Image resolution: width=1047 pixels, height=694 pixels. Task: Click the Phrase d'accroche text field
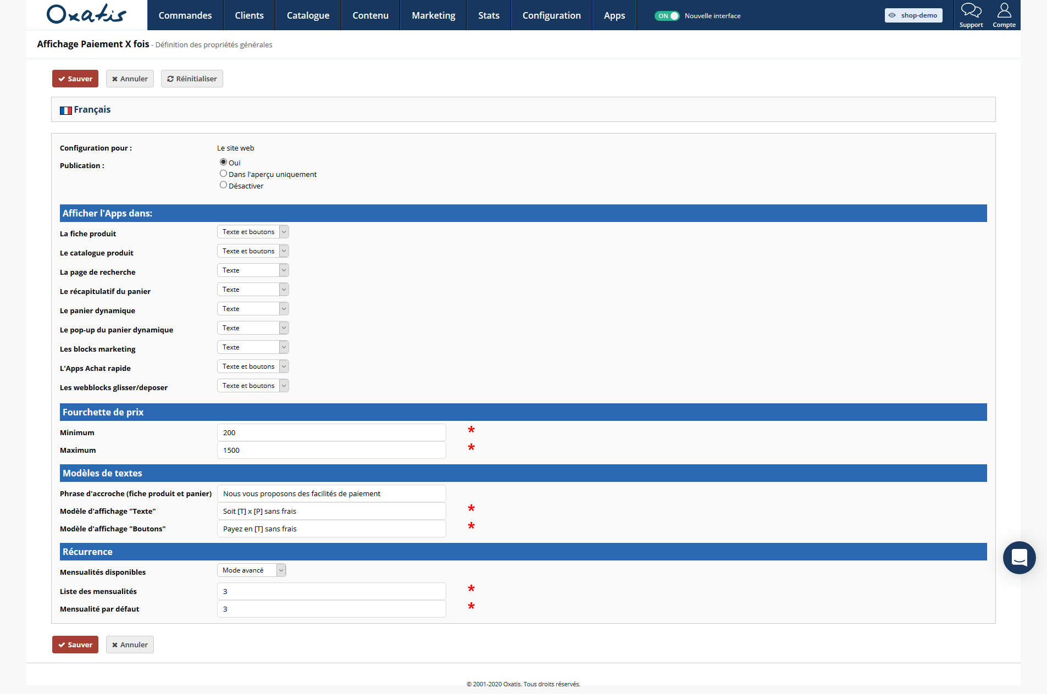point(331,493)
